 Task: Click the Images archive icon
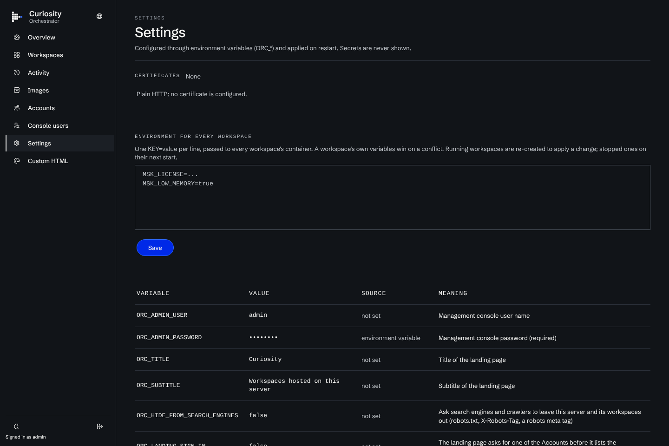17,90
